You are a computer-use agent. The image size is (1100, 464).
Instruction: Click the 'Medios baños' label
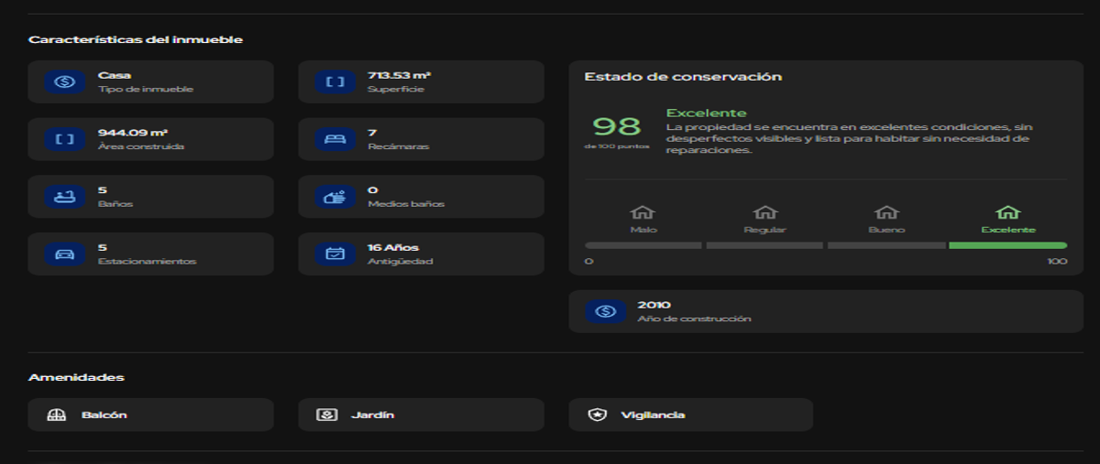(x=406, y=203)
